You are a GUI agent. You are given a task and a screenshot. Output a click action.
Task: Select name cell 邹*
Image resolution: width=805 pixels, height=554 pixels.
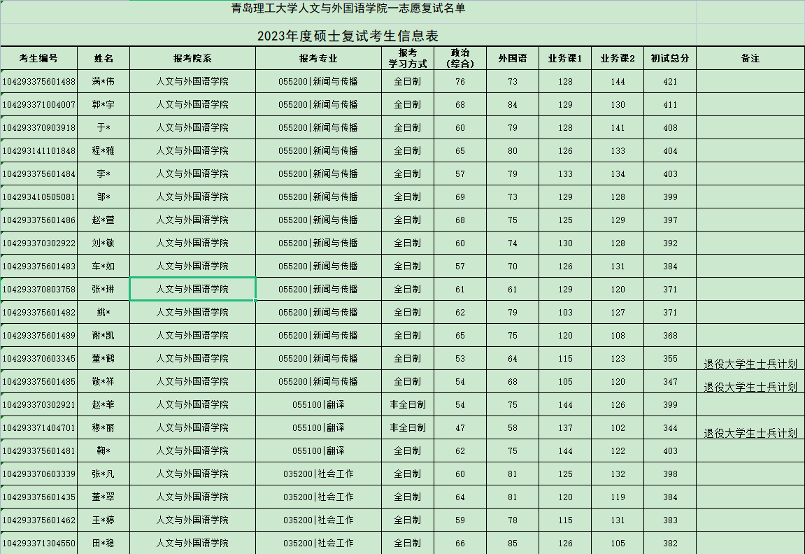(x=104, y=197)
